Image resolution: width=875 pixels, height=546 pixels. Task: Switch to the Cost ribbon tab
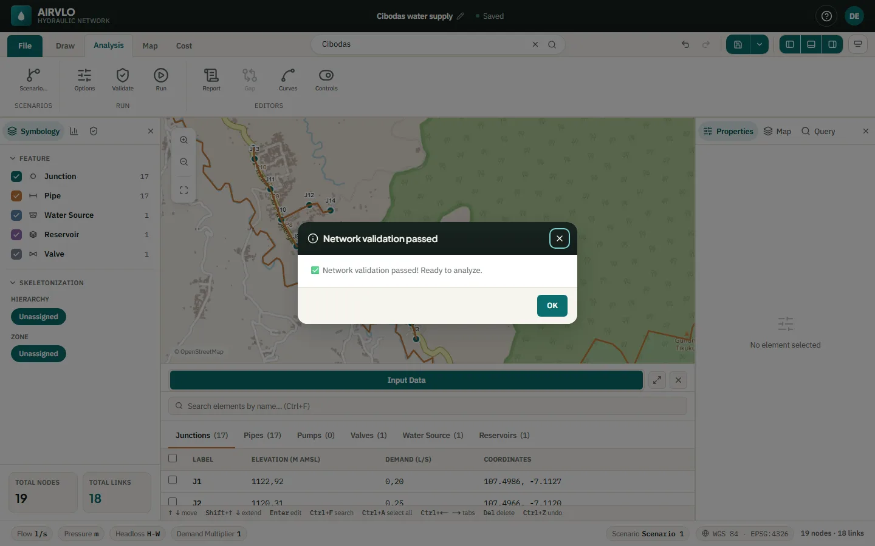pyautogui.click(x=184, y=46)
